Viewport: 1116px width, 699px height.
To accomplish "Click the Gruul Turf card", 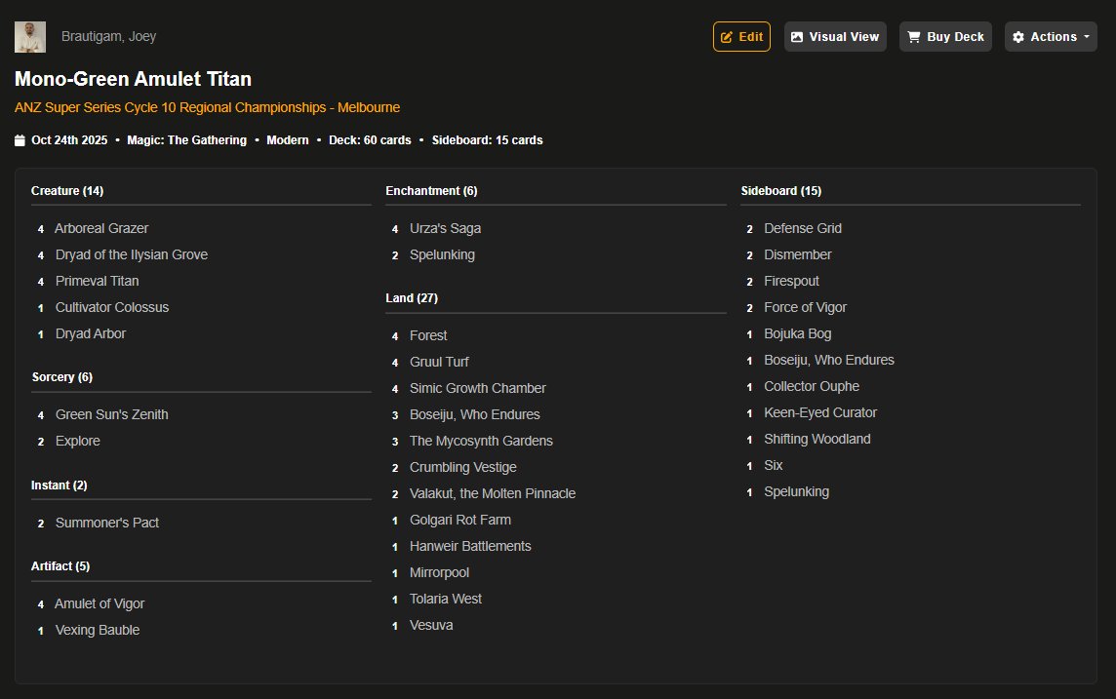I will click(439, 362).
